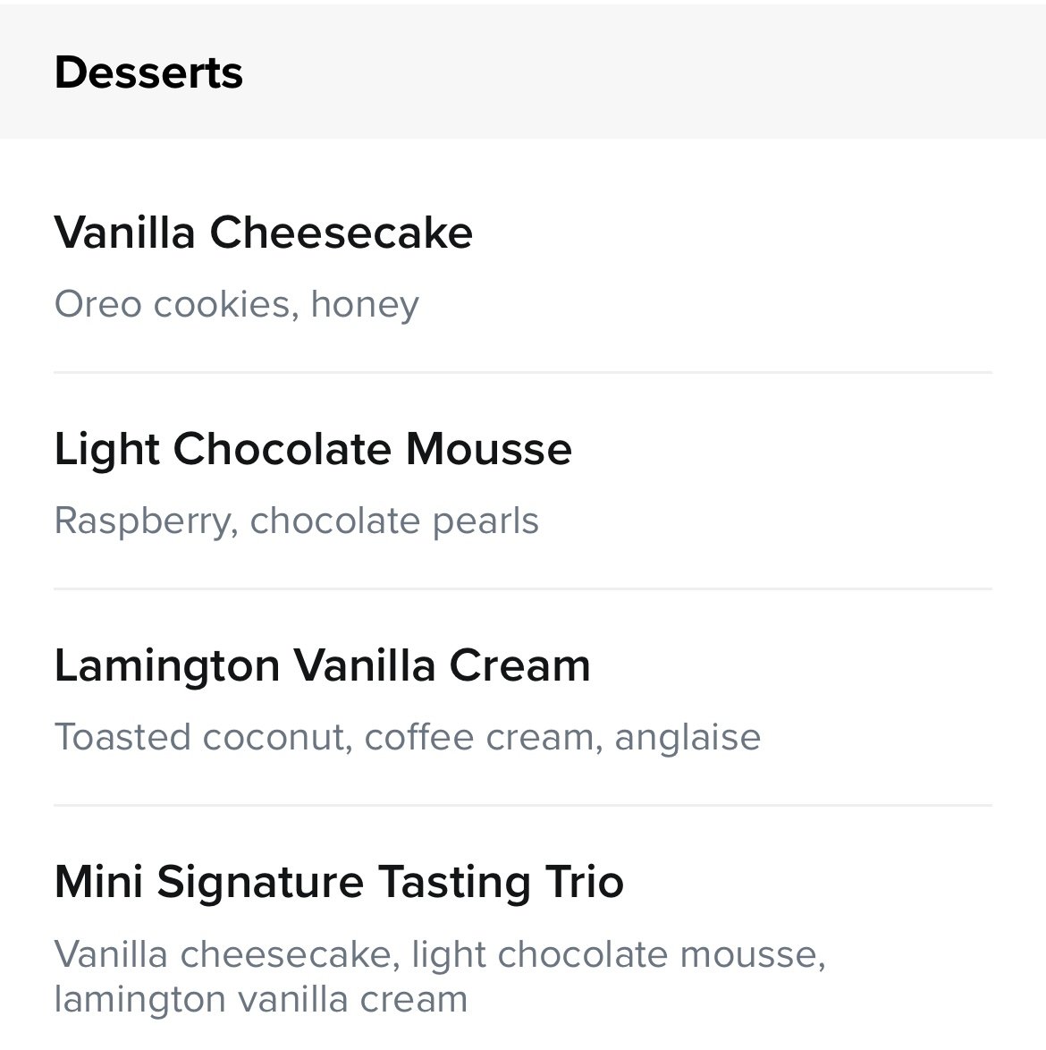Click the word Mousse in second title
Viewport: 1046px width, 1050px height.
pyautogui.click(x=489, y=449)
